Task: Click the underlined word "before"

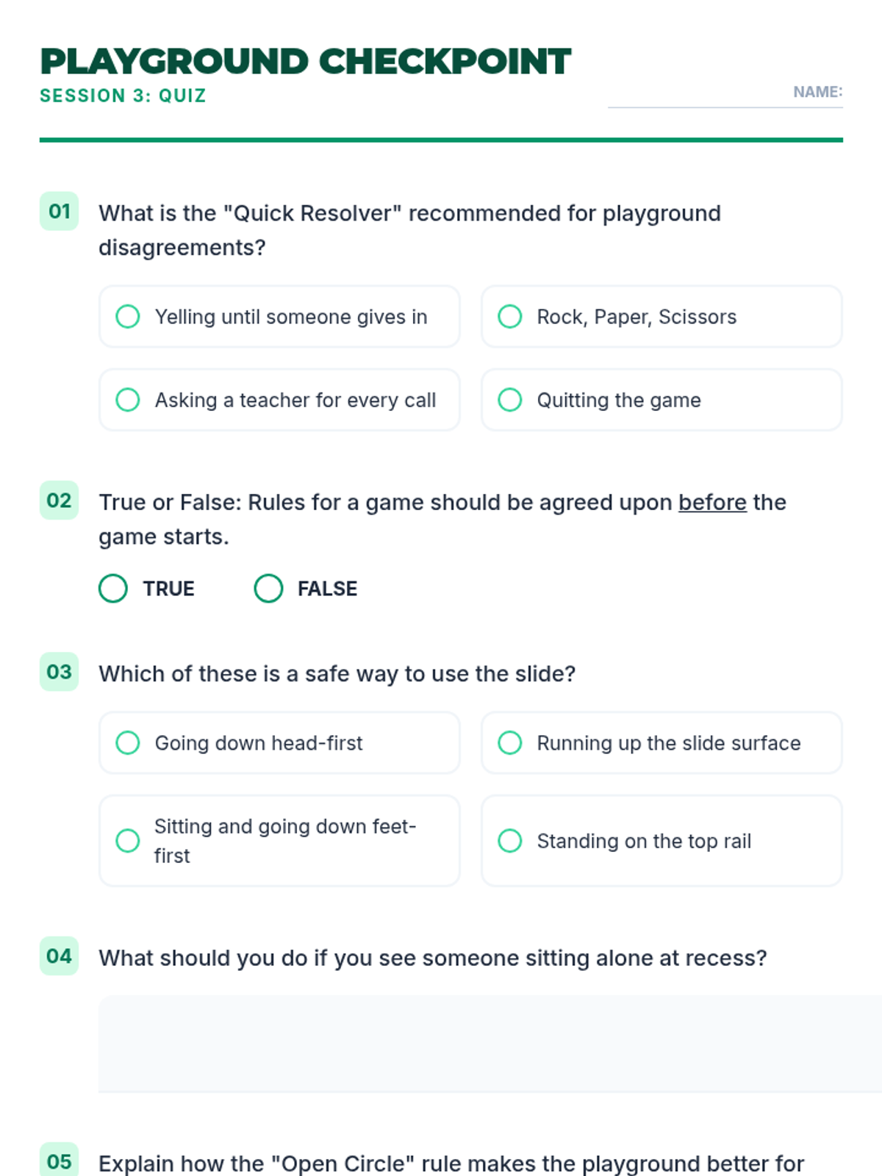Action: point(711,502)
